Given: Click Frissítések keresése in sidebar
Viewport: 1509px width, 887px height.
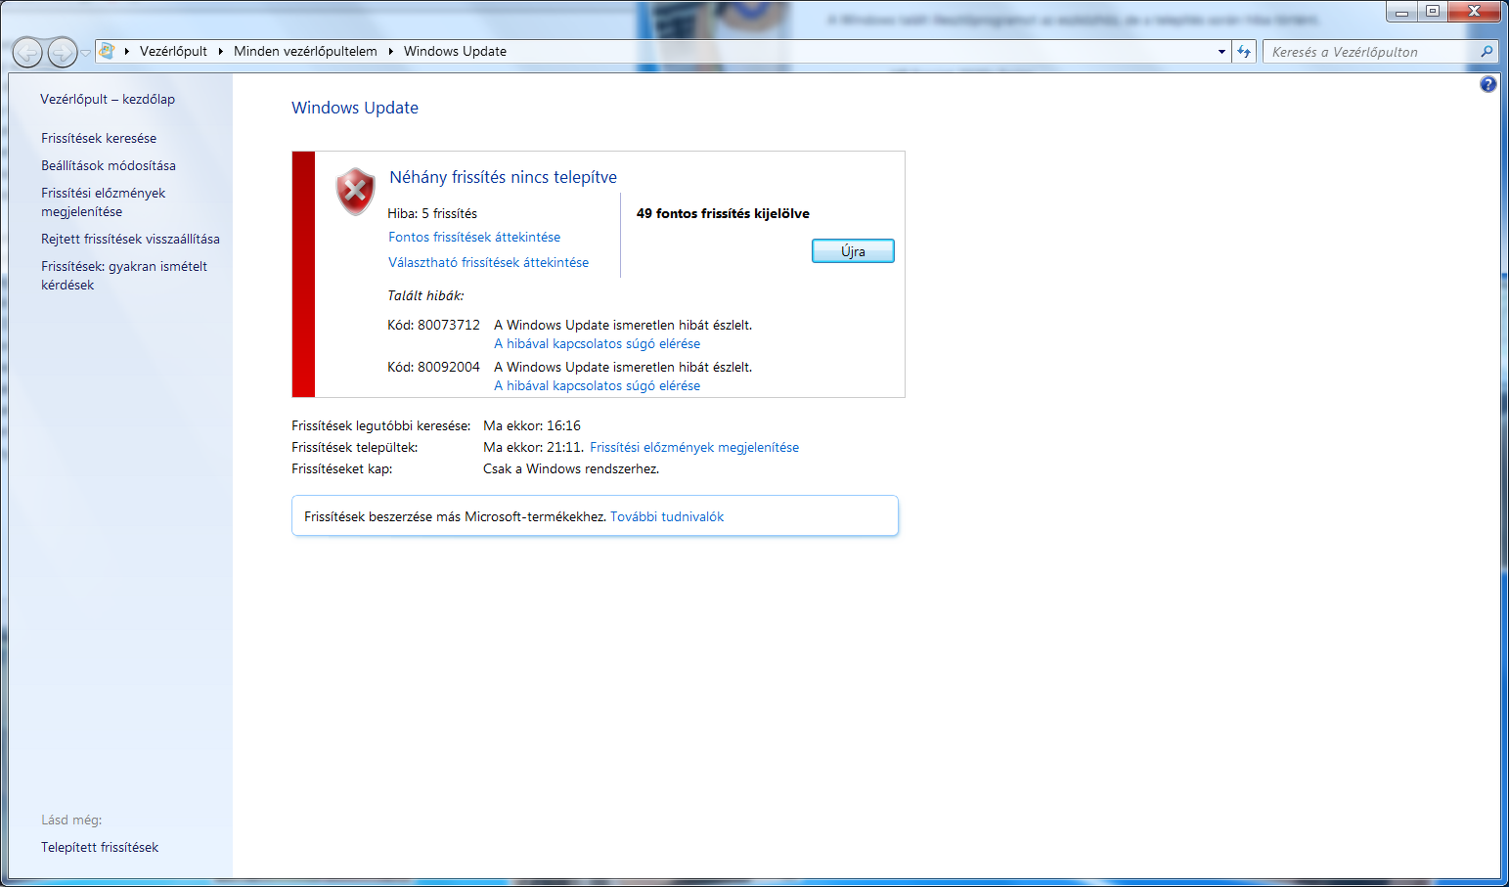Looking at the screenshot, I should point(99,138).
